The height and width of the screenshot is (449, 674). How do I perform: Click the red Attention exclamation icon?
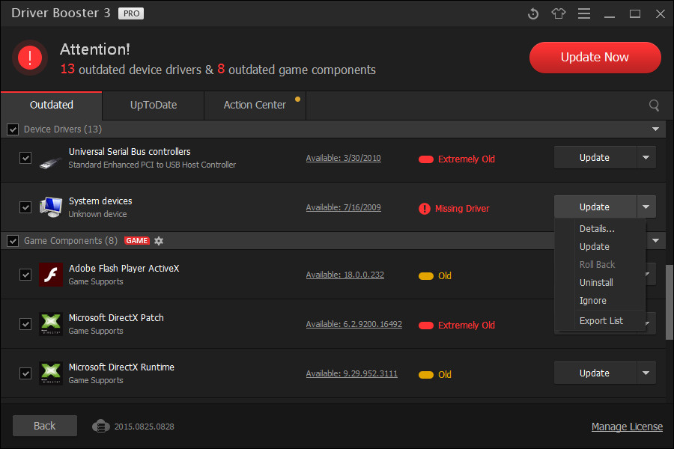tap(29, 57)
